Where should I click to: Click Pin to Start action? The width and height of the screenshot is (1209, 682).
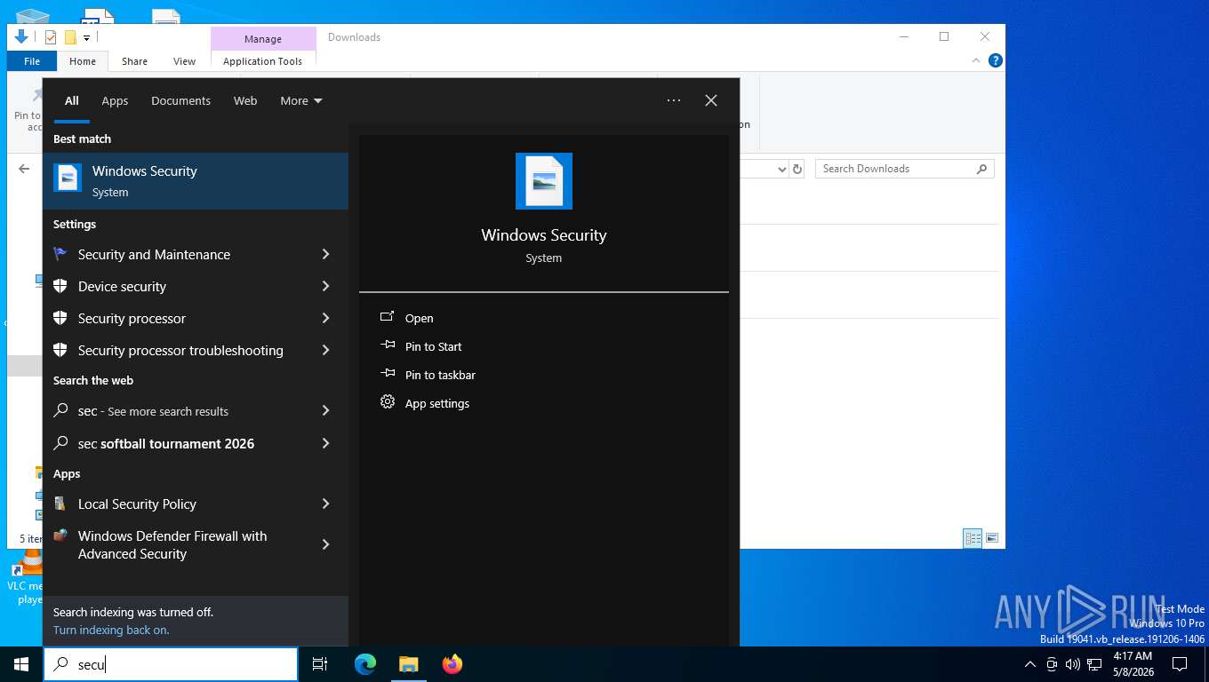pyautogui.click(x=433, y=346)
